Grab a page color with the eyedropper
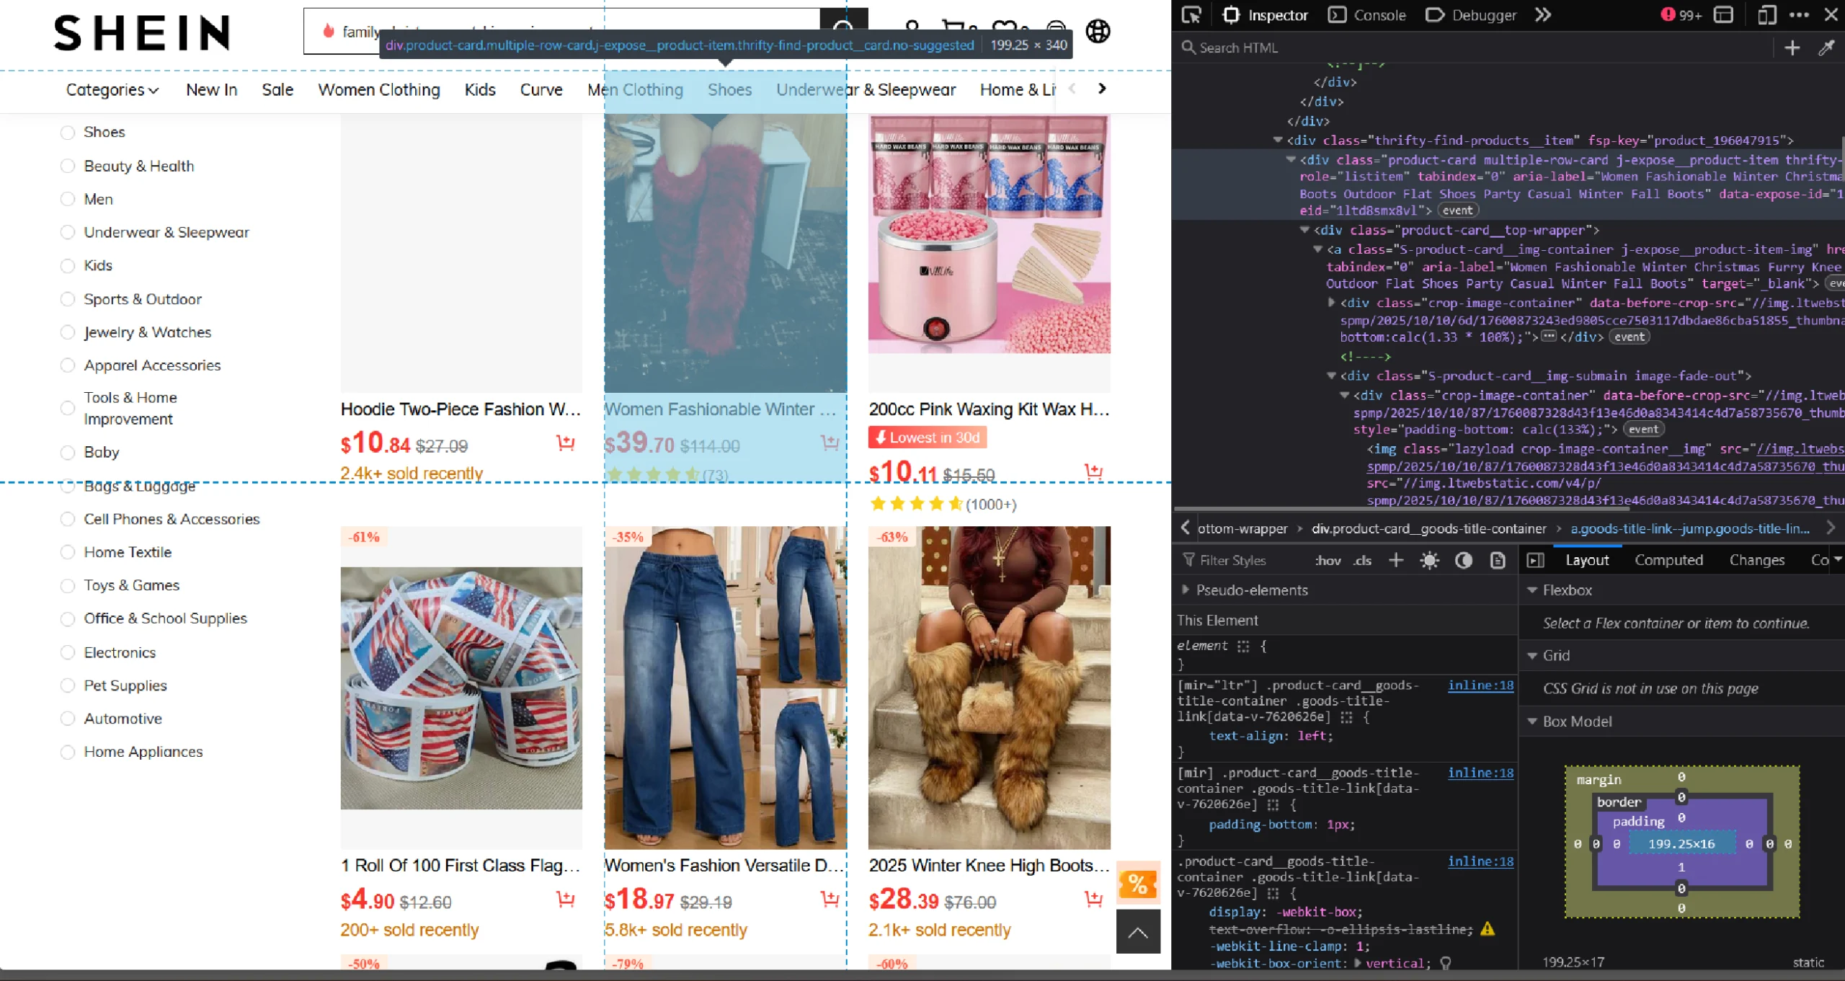This screenshot has width=1845, height=981. [1826, 48]
